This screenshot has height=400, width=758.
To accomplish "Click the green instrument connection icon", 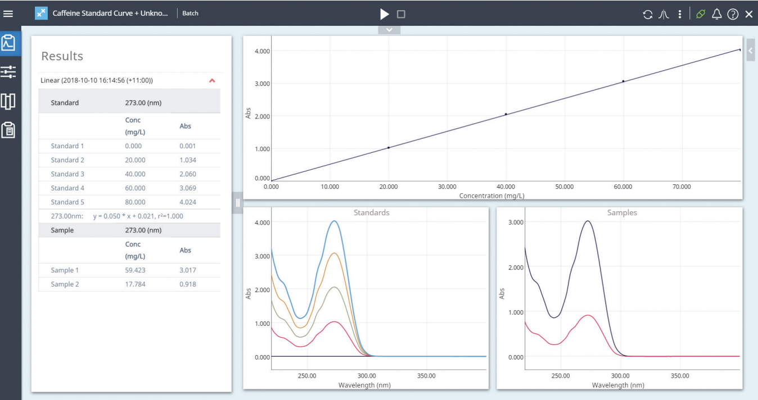I will 700,14.
